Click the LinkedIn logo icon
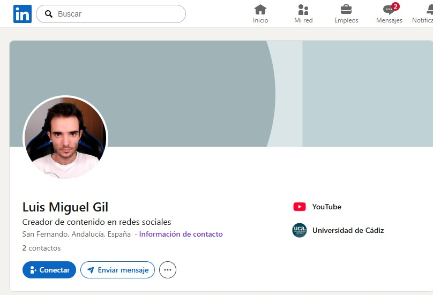Viewport: 433px width, 295px height. click(x=23, y=14)
